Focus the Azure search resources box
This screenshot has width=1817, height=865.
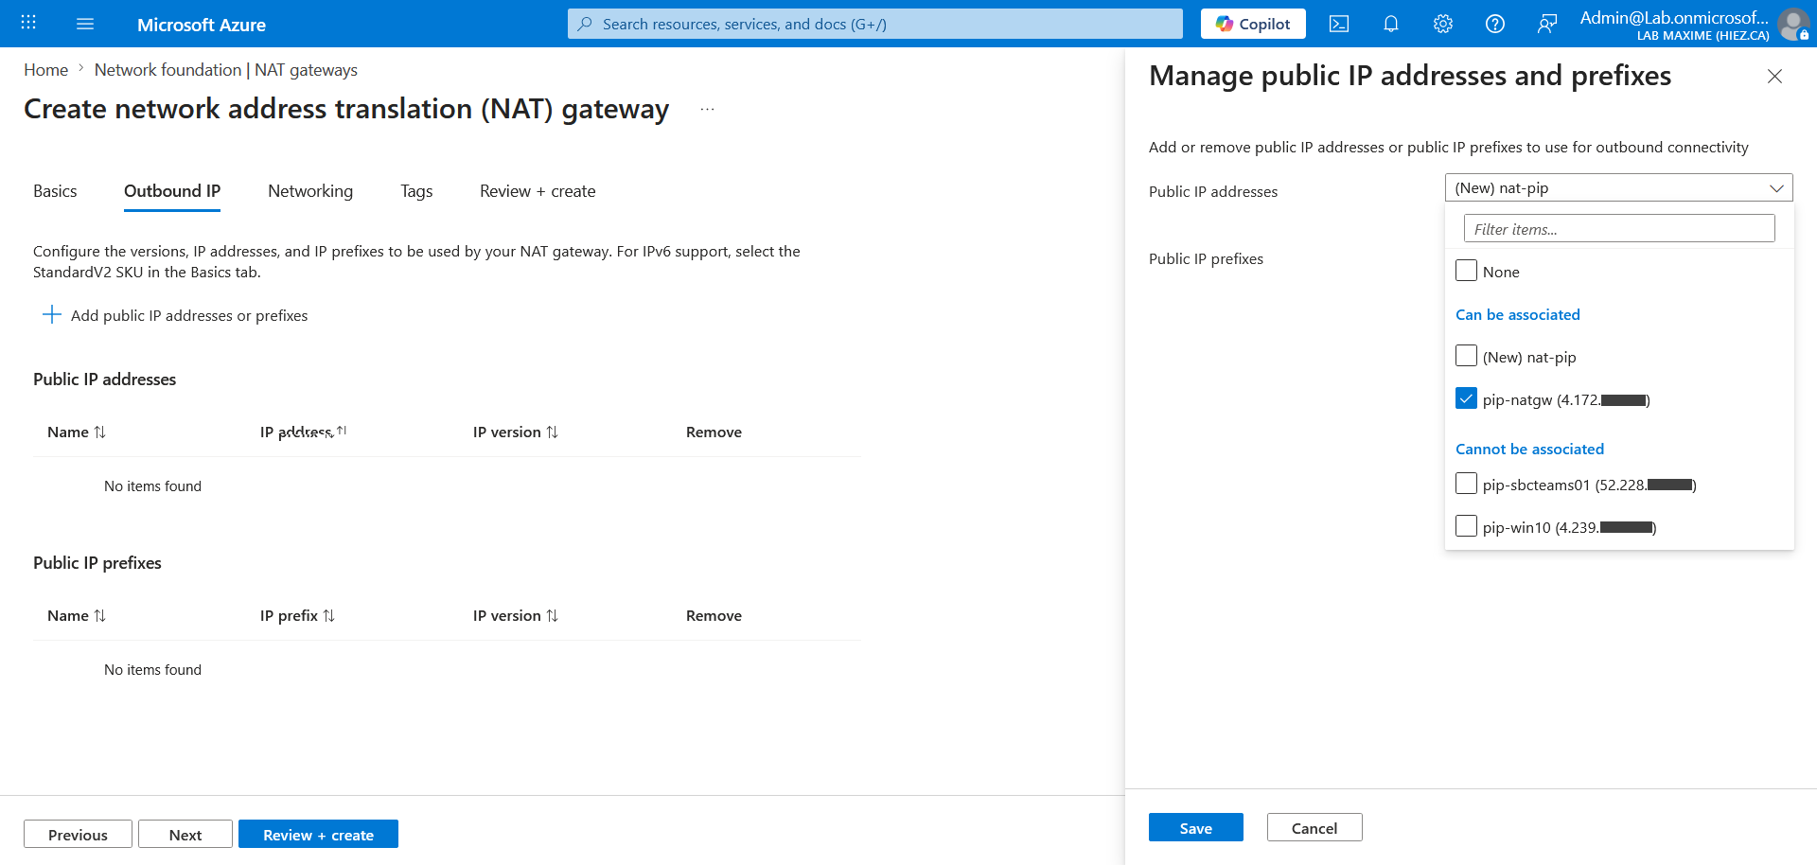[875, 24]
